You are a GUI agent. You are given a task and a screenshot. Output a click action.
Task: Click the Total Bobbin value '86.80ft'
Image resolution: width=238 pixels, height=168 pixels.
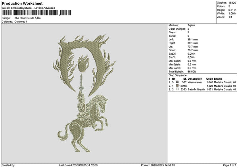(x=192, y=72)
